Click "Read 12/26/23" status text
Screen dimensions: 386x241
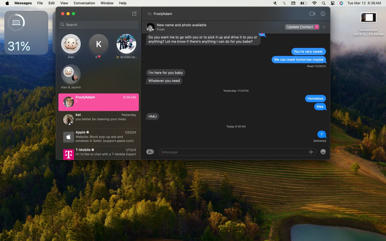click(317, 66)
